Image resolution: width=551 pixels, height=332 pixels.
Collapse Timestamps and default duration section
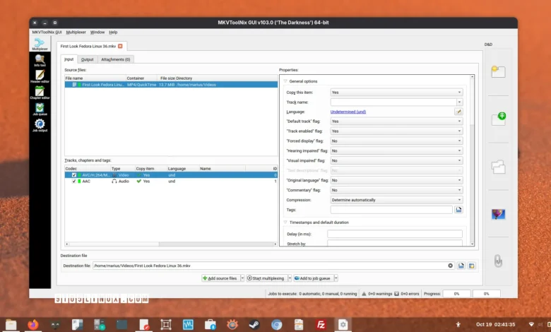point(285,223)
